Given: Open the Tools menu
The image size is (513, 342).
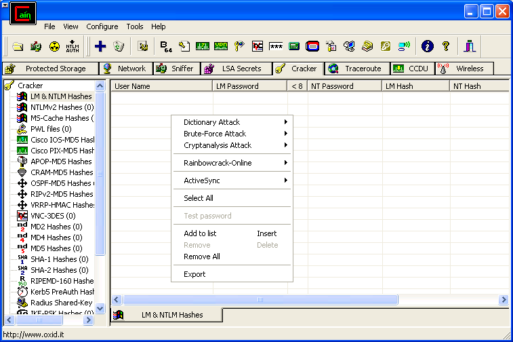Looking at the screenshot, I should point(135,26).
